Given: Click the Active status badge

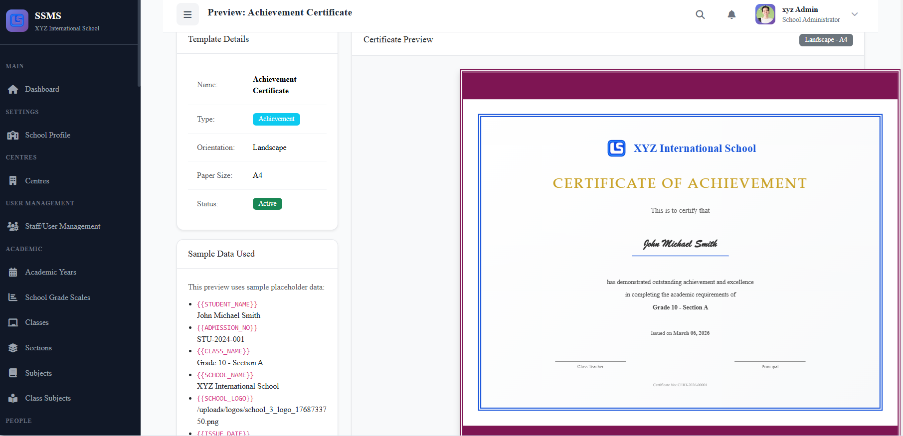Looking at the screenshot, I should click(267, 204).
